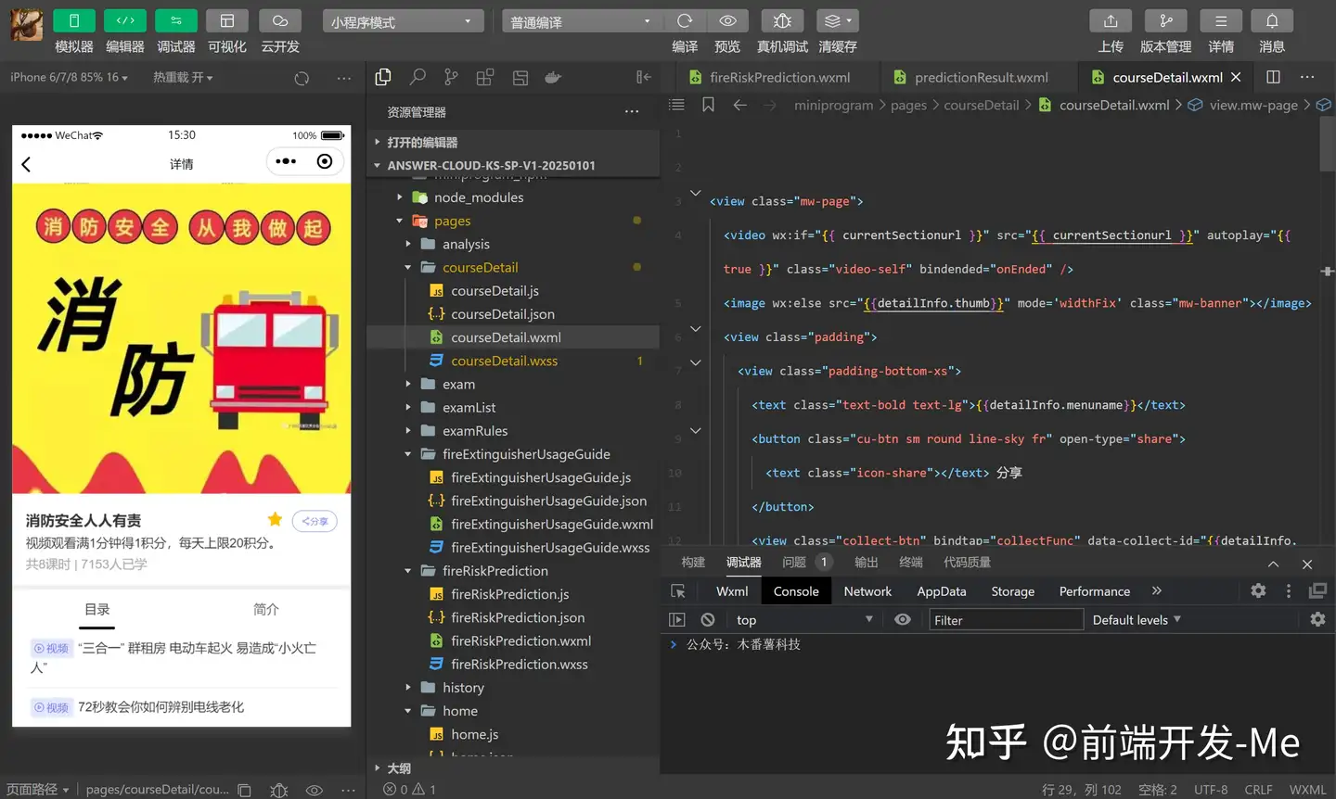Clear the console icon
Image resolution: width=1336 pixels, height=799 pixels.
click(708, 619)
